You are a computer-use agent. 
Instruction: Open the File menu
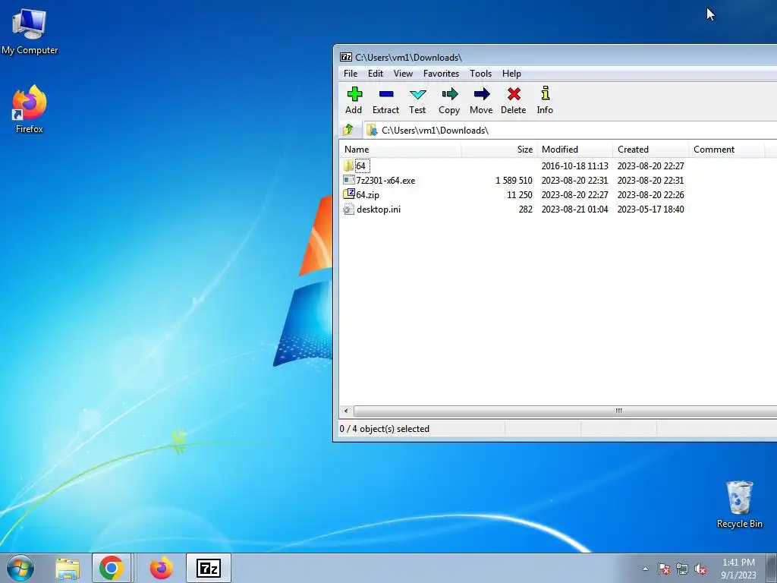351,74
